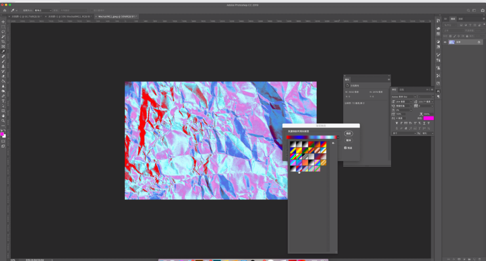Expand the gradient picker dropdown arrow
Screen dimensions: 486x261
pyautogui.click(x=338, y=137)
